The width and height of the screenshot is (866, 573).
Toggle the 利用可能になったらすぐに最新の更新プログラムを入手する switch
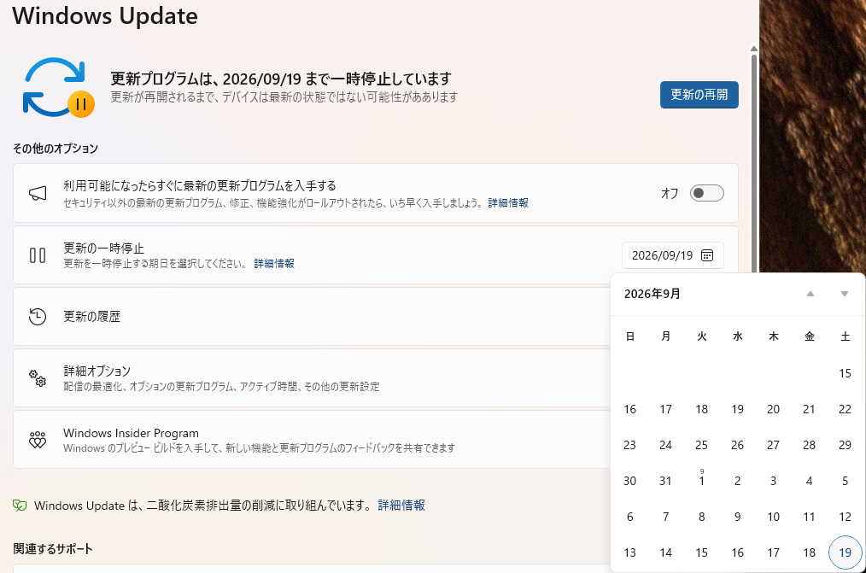(x=706, y=193)
